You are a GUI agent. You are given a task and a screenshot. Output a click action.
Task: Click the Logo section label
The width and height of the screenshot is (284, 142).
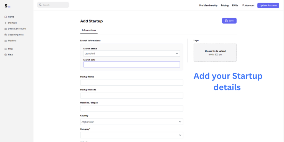(x=196, y=40)
